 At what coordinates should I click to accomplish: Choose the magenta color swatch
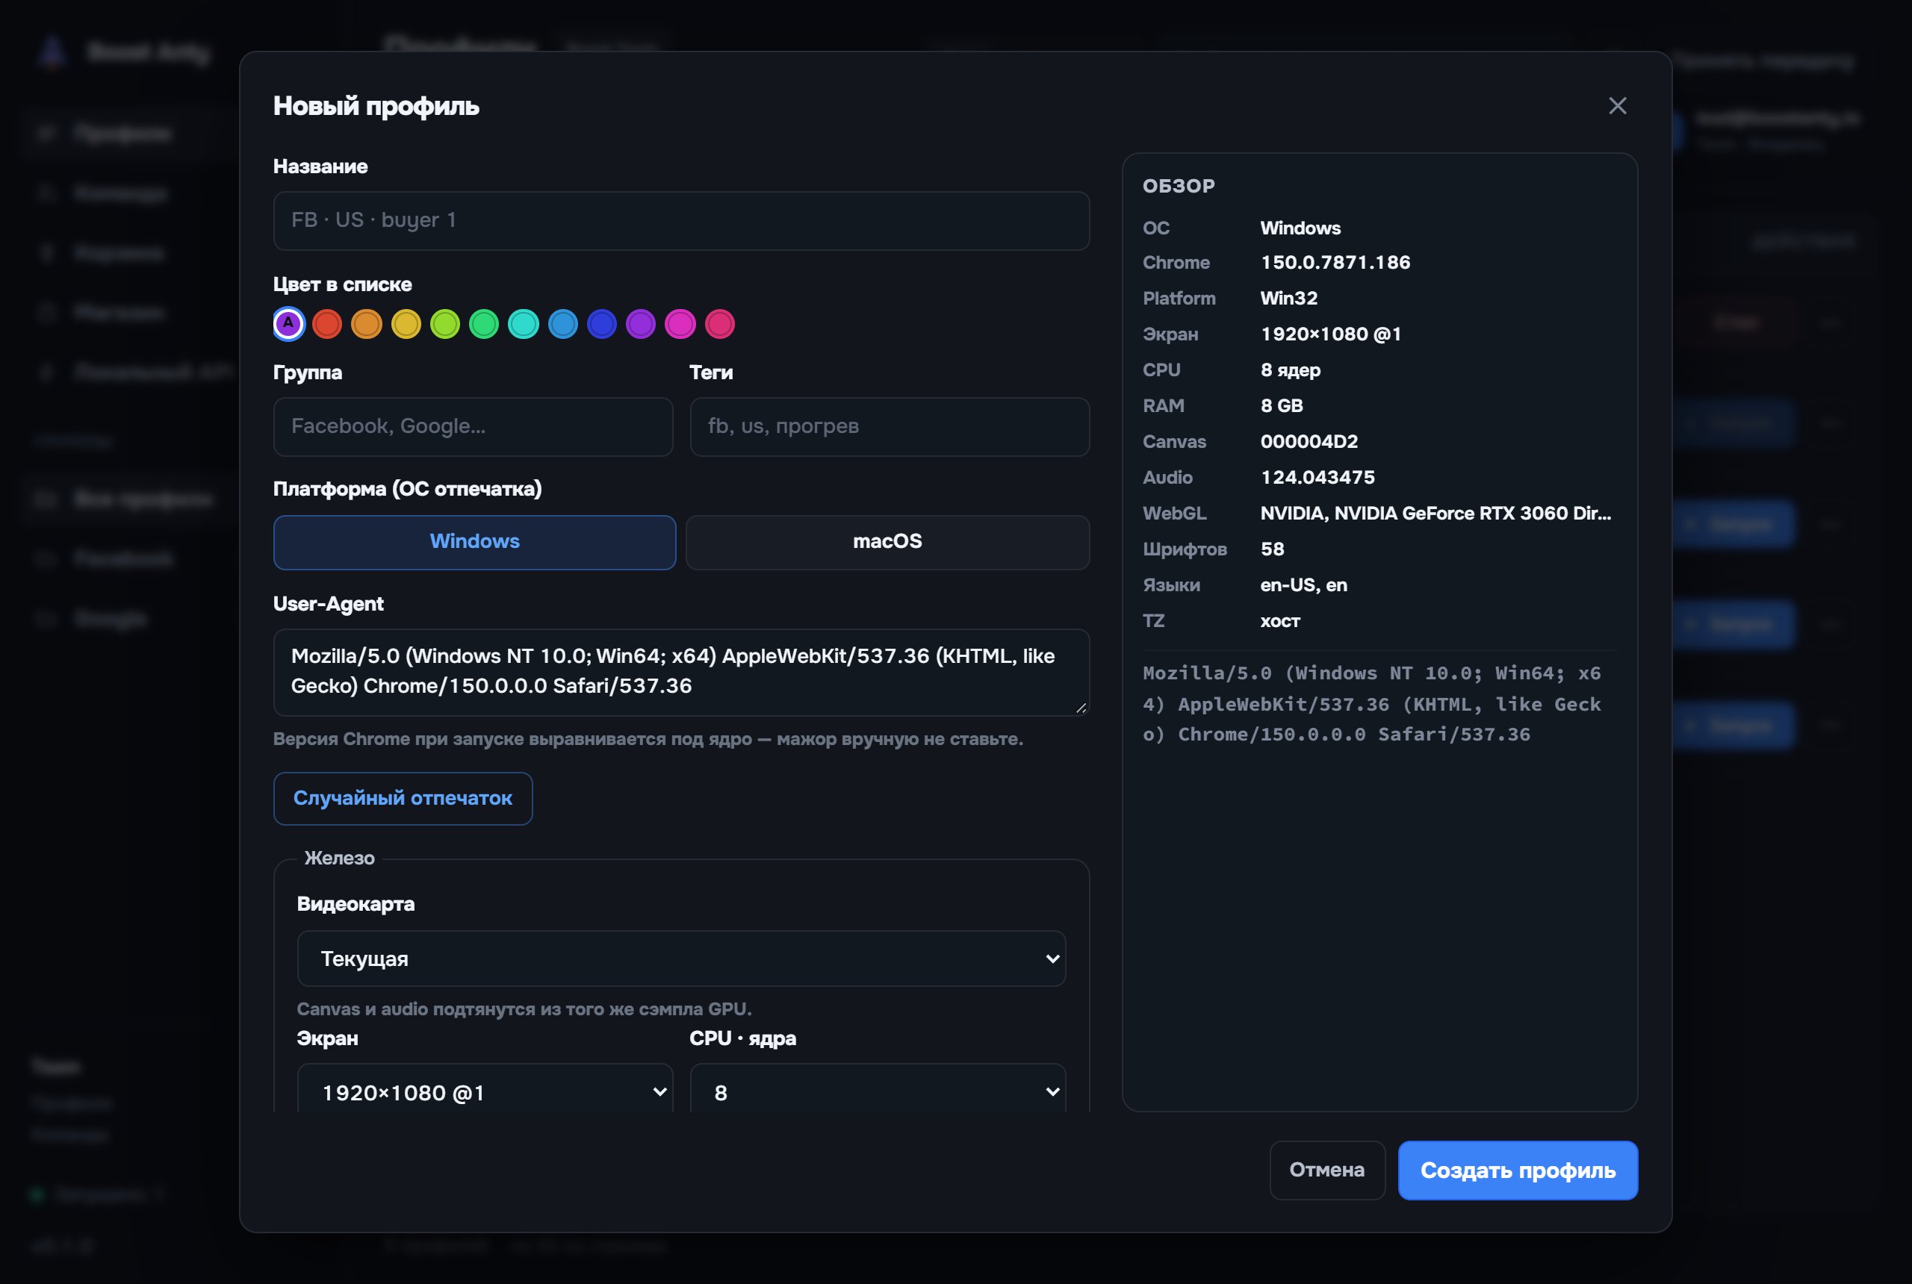pos(680,323)
